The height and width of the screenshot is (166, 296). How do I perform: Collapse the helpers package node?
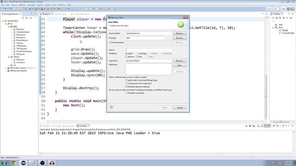9,57
